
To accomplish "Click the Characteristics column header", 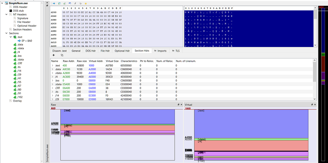I will (x=129, y=61).
